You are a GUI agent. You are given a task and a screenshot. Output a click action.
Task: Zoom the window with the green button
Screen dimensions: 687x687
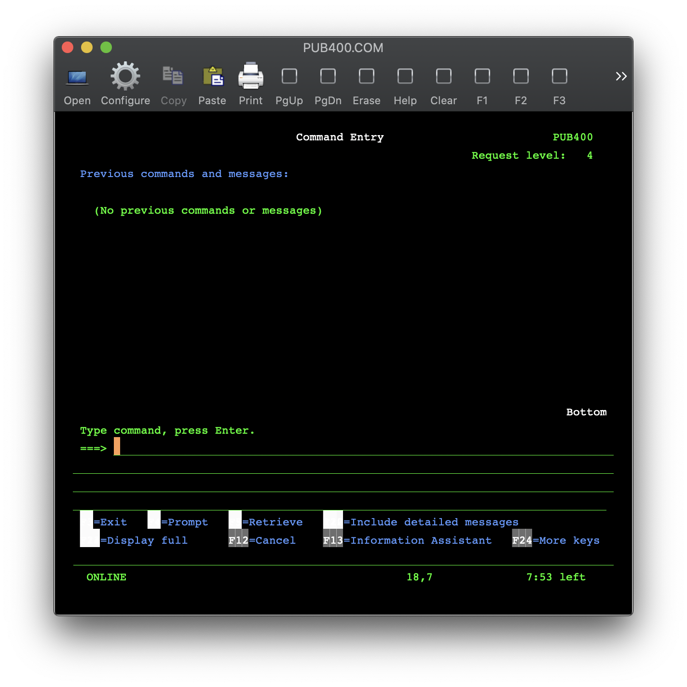coord(106,47)
